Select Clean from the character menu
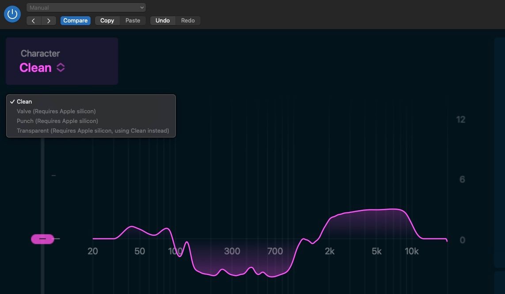 tap(24, 101)
